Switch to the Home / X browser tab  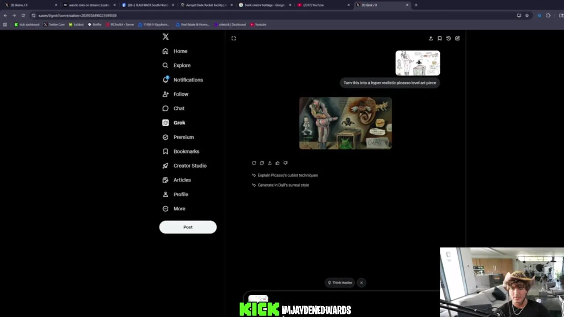pyautogui.click(x=30, y=5)
